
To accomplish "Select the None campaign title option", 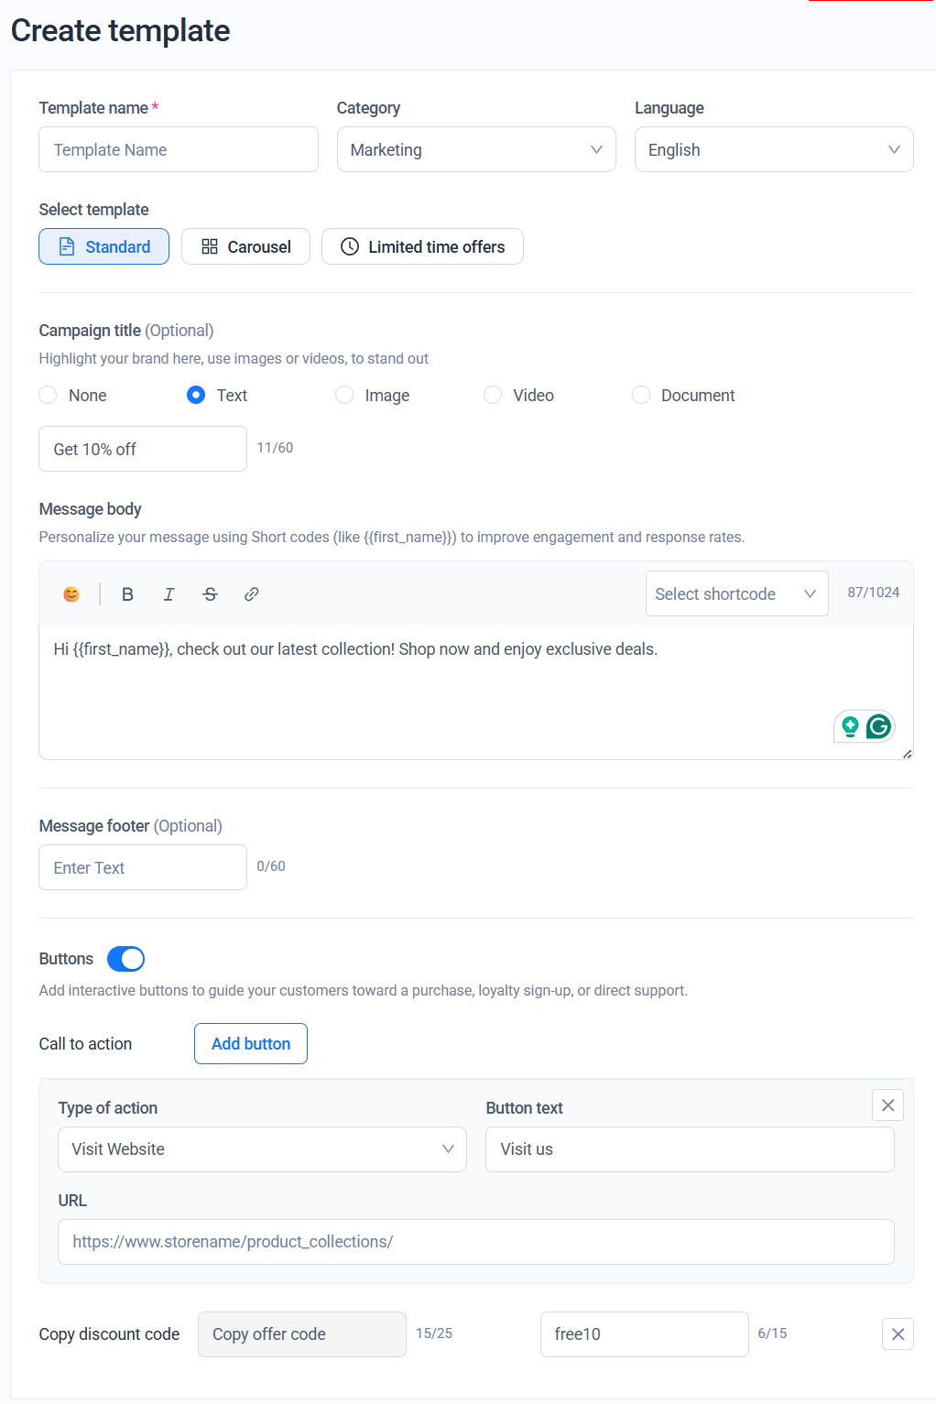I will 49,395.
